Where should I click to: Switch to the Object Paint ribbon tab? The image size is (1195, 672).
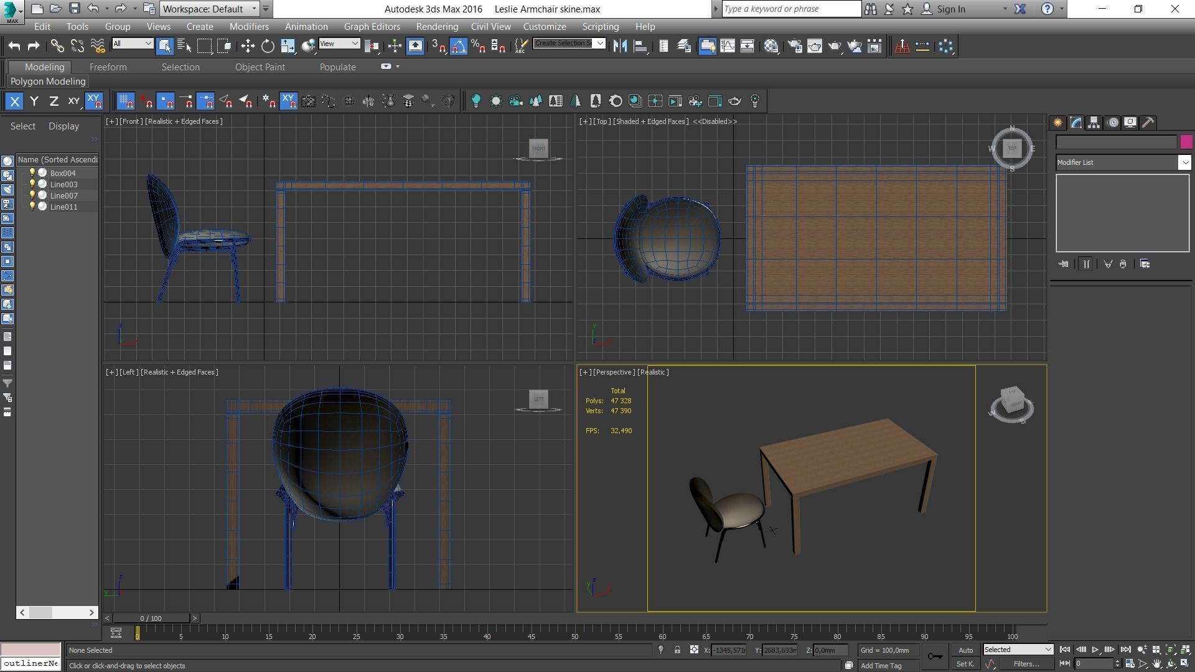coord(260,67)
